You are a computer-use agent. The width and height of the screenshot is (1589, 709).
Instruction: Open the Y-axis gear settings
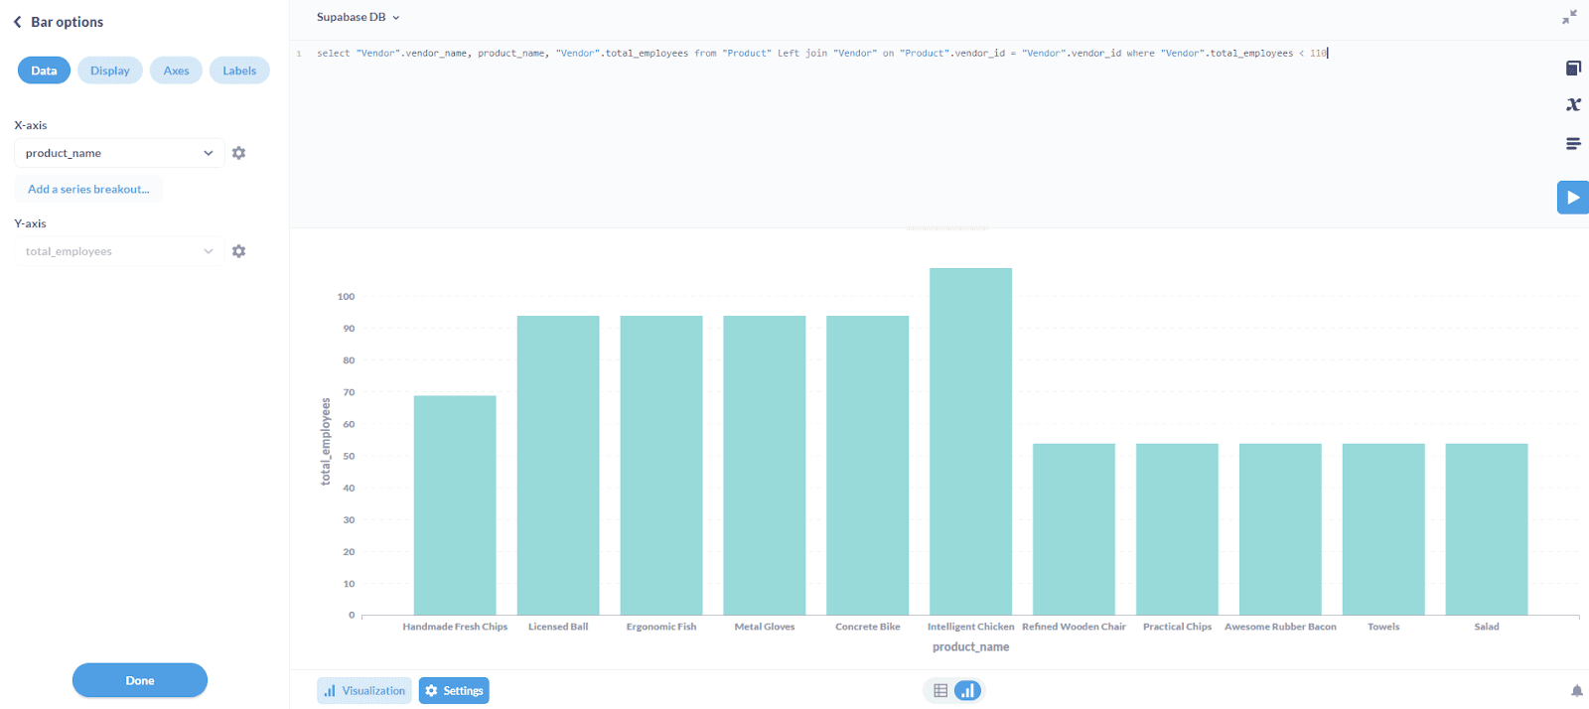point(238,251)
